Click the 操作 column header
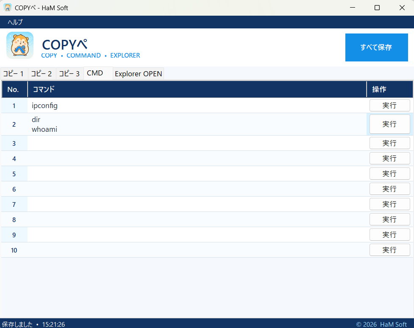Screen dimensions: 414x328 click(390, 89)
